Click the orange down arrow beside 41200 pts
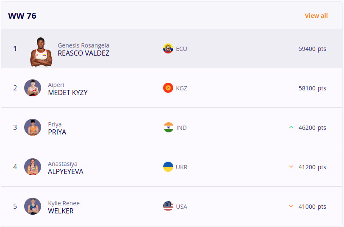Image resolution: width=344 pixels, height=227 pixels. click(291, 167)
